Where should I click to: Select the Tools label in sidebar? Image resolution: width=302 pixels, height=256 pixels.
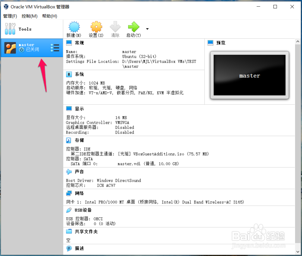25,29
